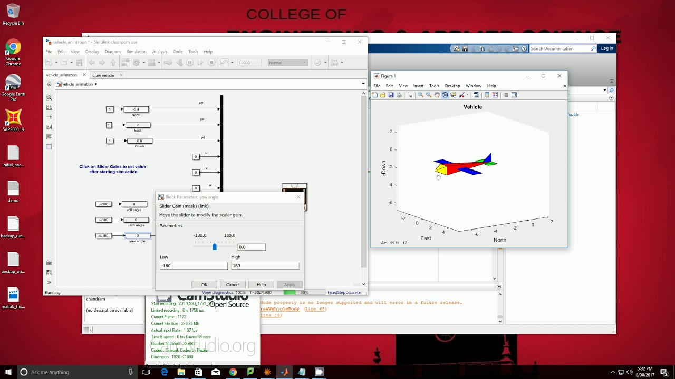
Task: Click Cancel in Block Parameters dialog
Action: [233, 285]
